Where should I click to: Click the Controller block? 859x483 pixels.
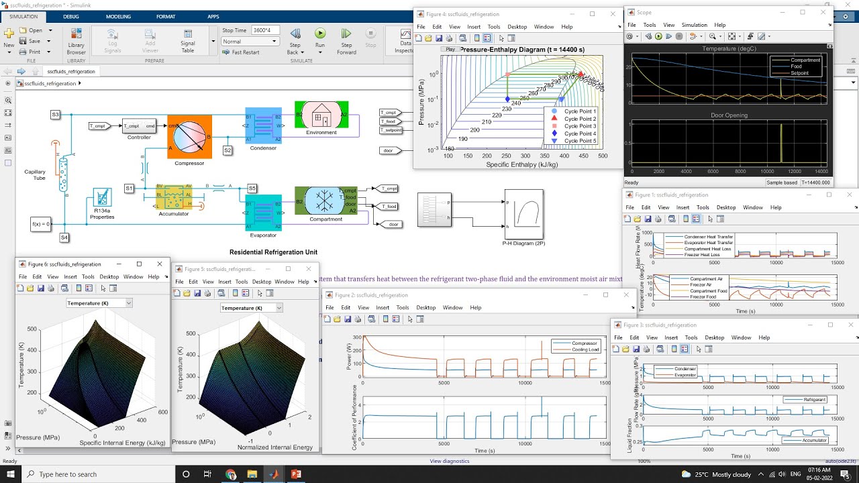click(139, 126)
